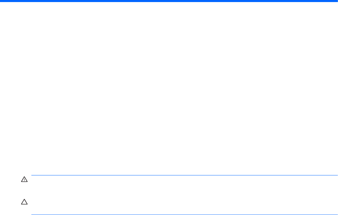The width and height of the screenshot is (338, 215).
Task: Click the thin blue line above warning icon
Action: click(185, 175)
